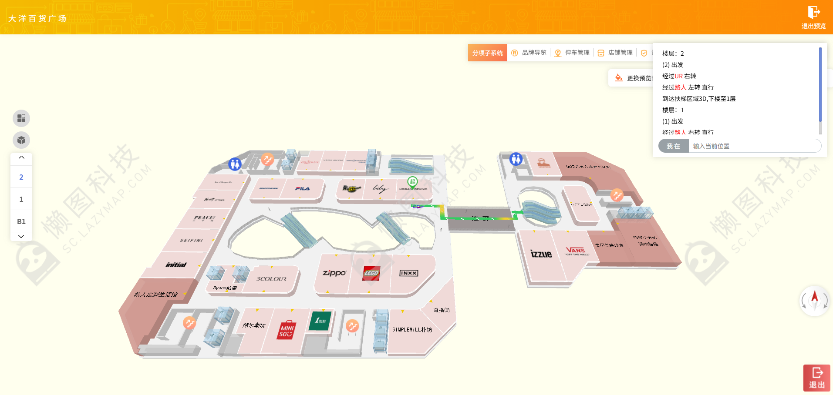Select the 3COLOUR store
This screenshot has height=395, width=833.
coord(272,279)
